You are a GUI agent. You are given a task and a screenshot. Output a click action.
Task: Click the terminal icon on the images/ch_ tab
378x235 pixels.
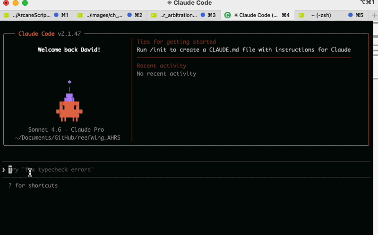coord(80,15)
